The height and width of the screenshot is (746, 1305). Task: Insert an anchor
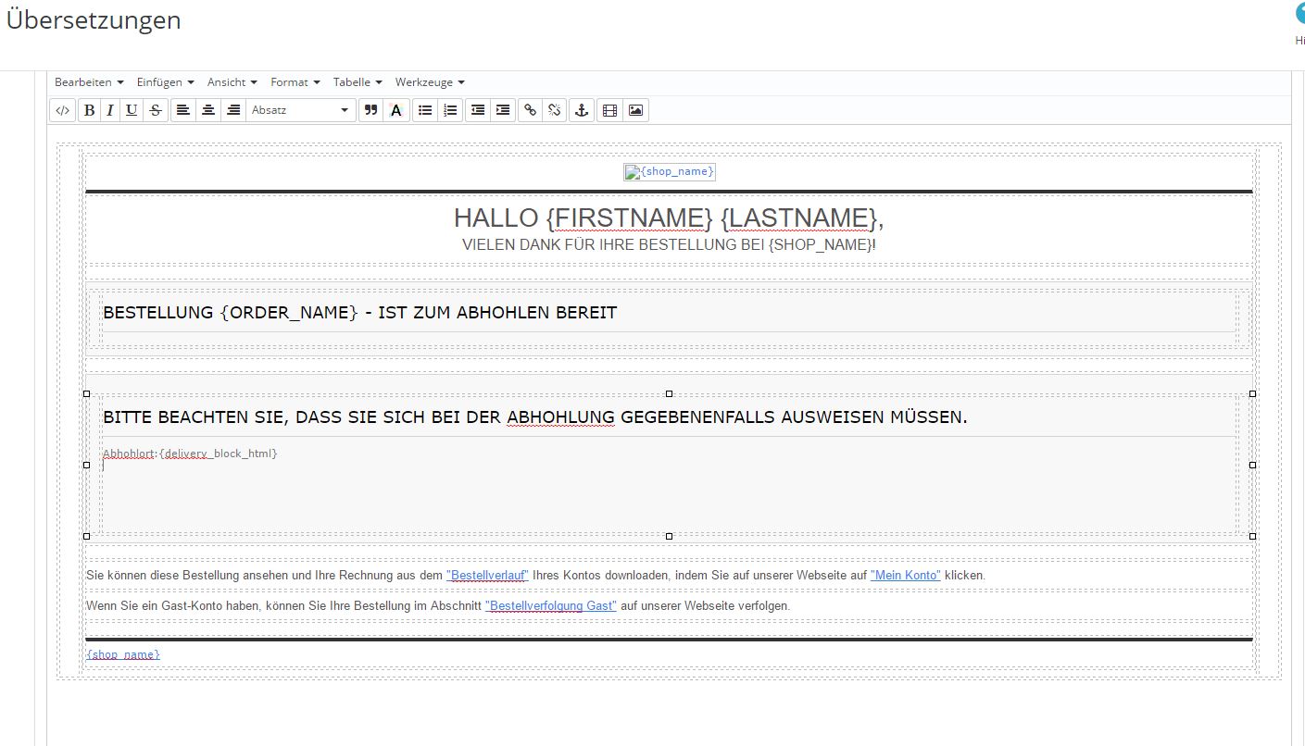[582, 110]
